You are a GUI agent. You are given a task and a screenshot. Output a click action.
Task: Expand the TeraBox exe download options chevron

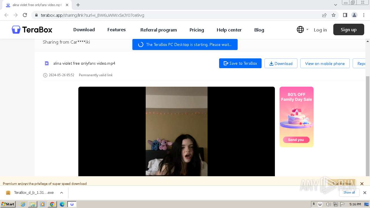pyautogui.click(x=62, y=193)
